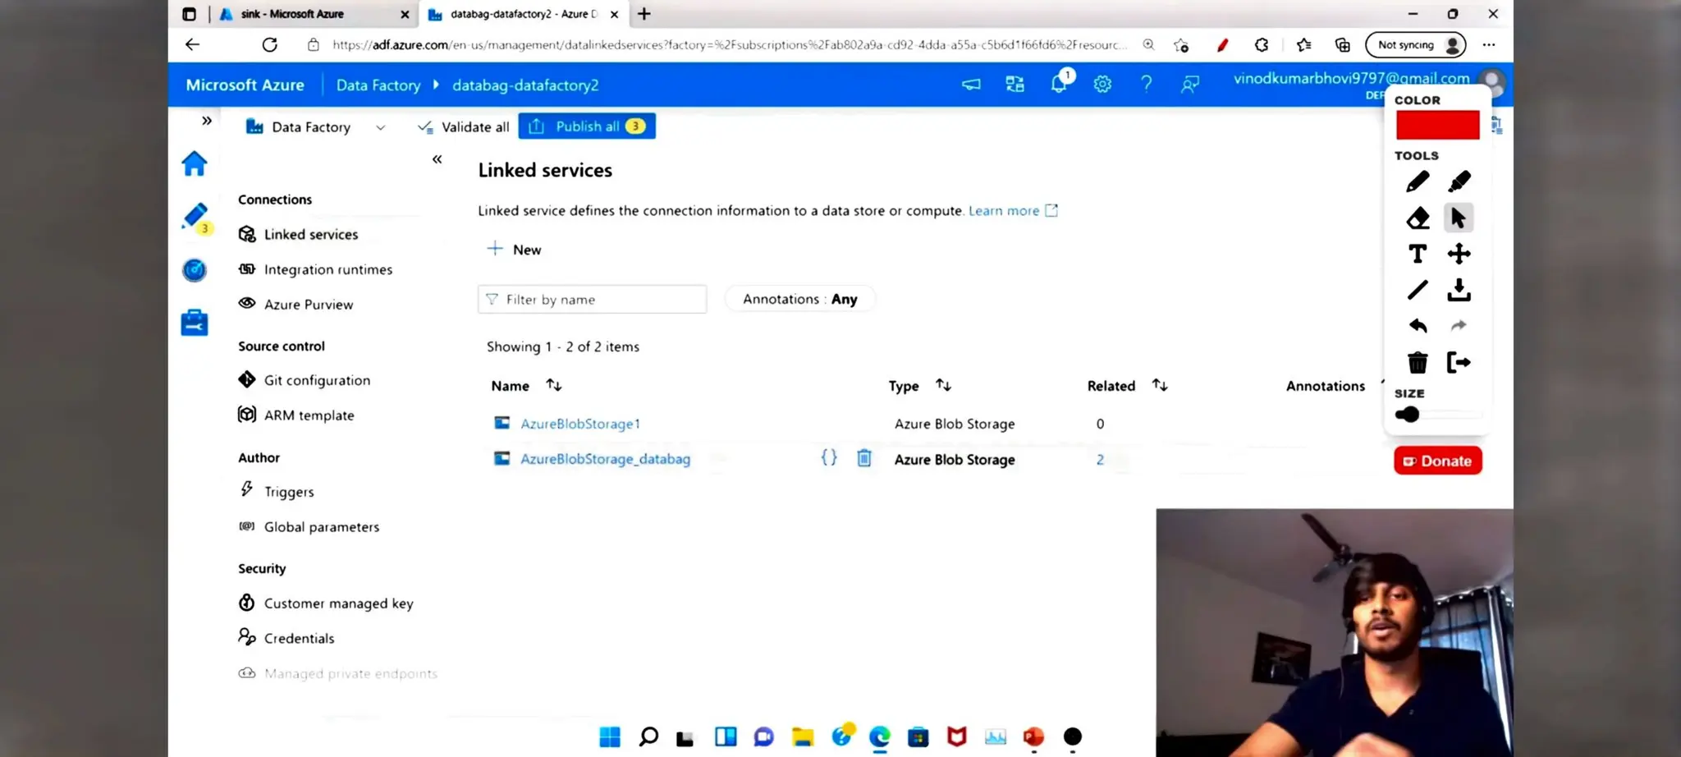This screenshot has width=1681, height=757.
Task: Click the download save icon
Action: [1459, 290]
